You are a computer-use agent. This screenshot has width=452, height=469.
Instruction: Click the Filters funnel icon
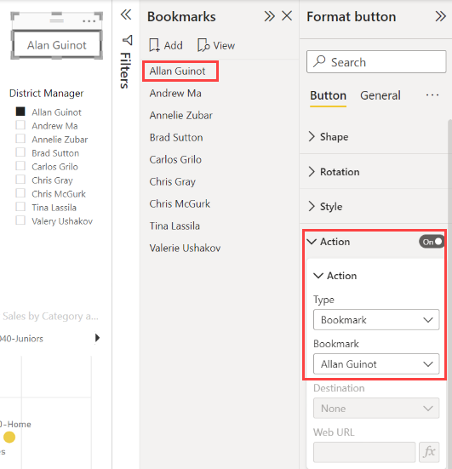click(128, 40)
